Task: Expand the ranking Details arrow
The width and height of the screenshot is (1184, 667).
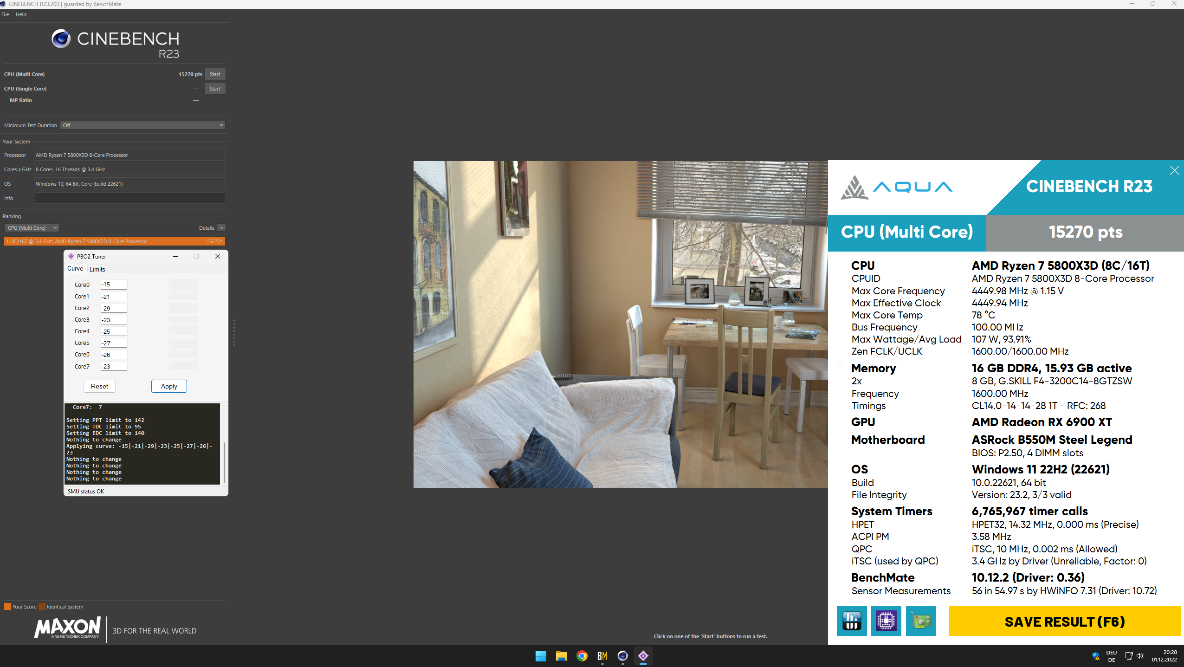Action: click(221, 228)
